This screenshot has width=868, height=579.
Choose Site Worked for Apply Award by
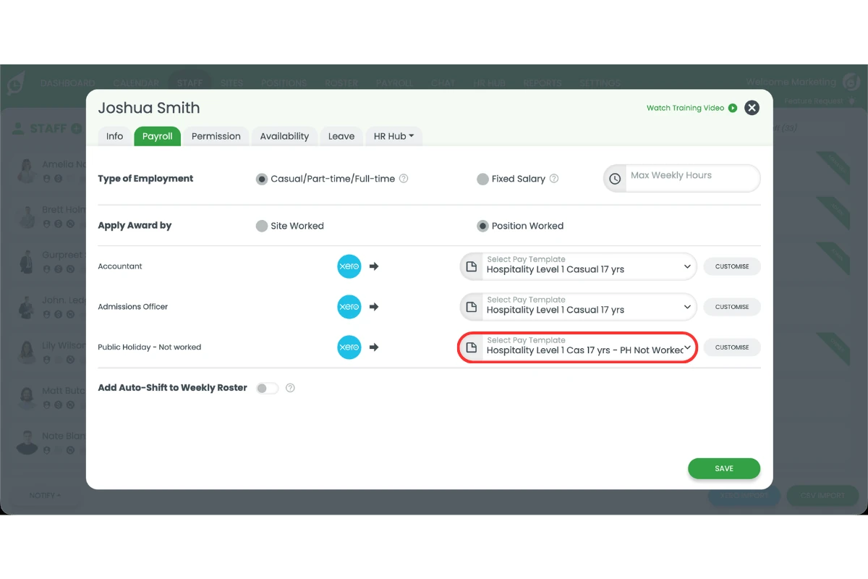262,226
